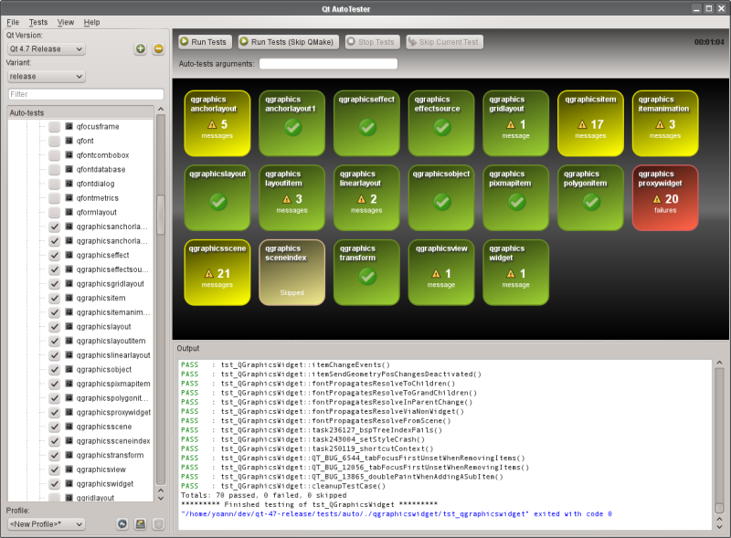Viewport: 731px width, 538px height.
Task: Check the qfont test checkbox
Action: point(55,141)
